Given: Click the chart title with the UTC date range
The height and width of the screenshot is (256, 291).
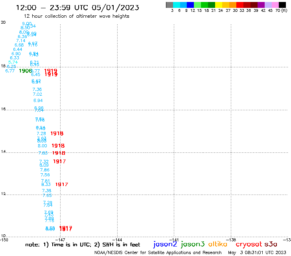Looking at the screenshot, I should 77,7.
